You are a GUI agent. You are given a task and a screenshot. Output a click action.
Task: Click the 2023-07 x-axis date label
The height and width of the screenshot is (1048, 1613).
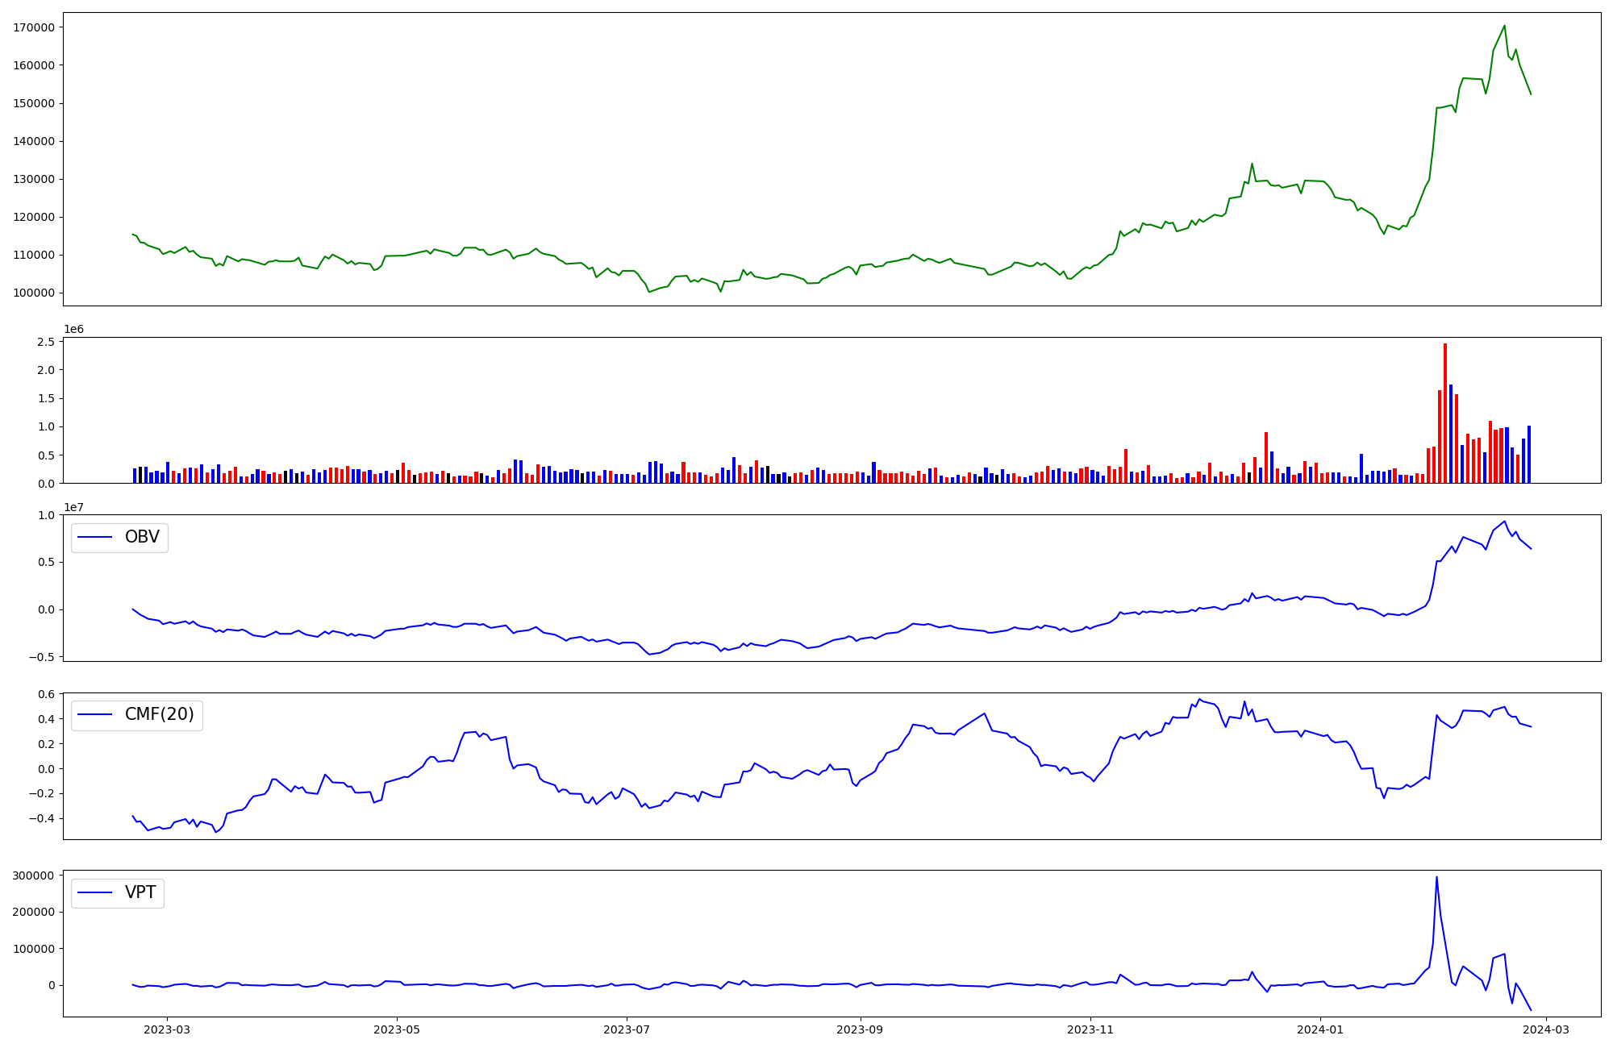(627, 1029)
